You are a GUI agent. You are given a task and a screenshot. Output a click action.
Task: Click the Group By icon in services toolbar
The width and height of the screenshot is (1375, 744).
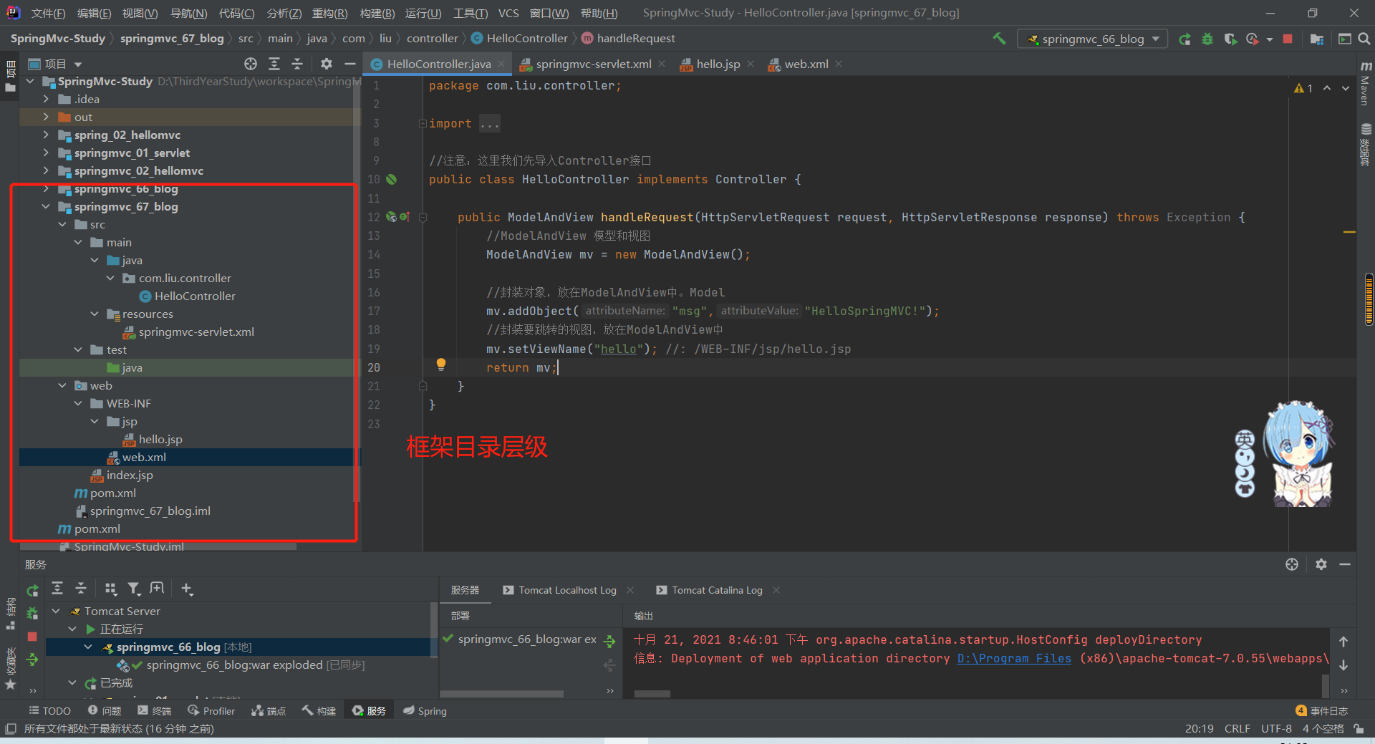pyautogui.click(x=110, y=589)
